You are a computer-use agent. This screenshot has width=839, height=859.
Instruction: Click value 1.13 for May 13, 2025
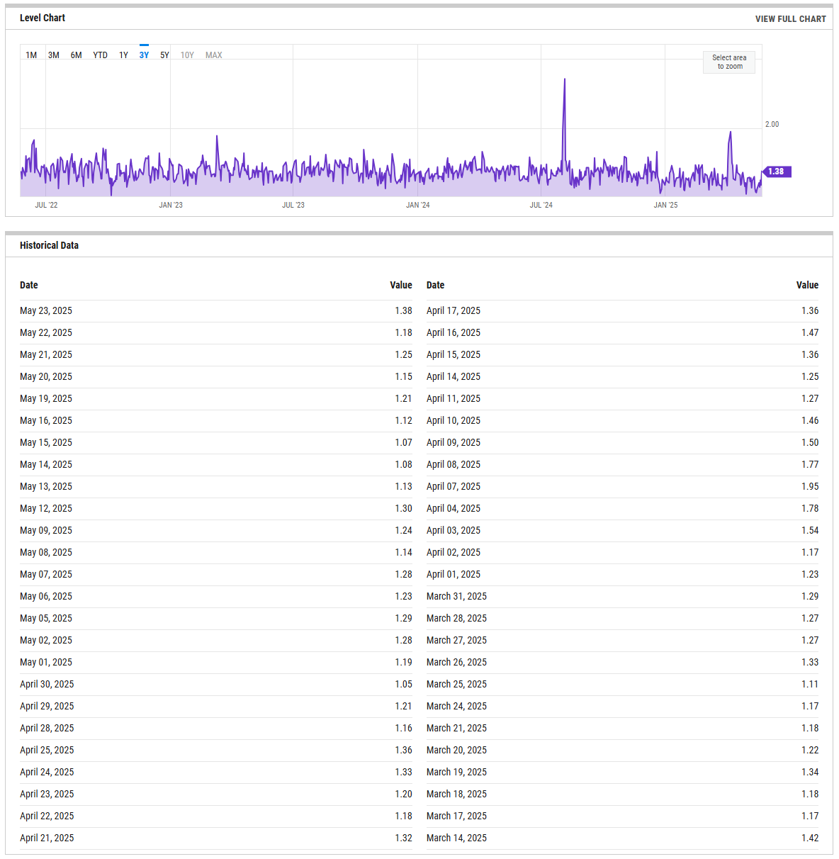pyautogui.click(x=404, y=486)
